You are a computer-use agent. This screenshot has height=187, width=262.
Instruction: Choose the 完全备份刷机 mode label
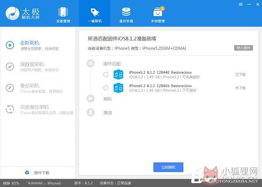click(x=34, y=107)
